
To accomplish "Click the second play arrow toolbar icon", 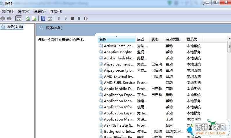I will coord(66,18).
